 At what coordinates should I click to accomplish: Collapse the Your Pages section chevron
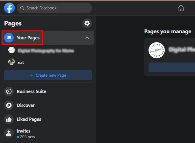87,38
